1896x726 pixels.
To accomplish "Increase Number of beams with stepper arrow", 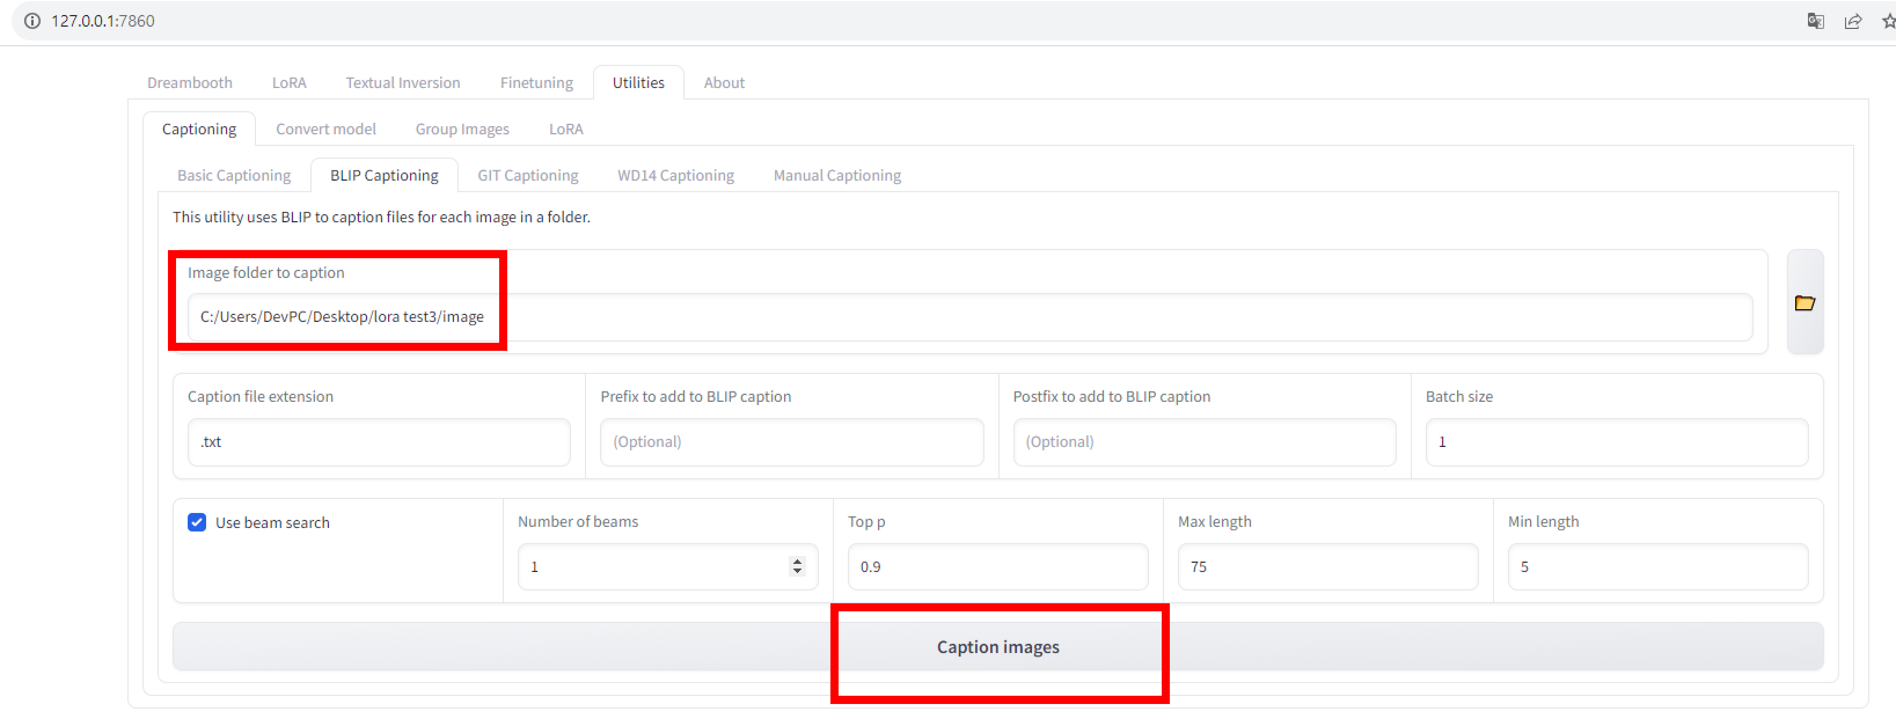I will click(797, 561).
